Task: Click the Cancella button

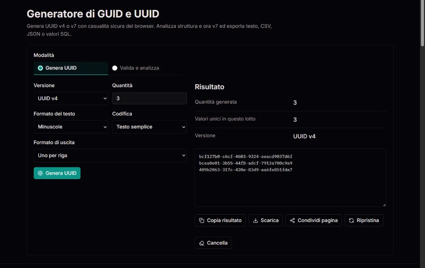Action: [x=213, y=243]
